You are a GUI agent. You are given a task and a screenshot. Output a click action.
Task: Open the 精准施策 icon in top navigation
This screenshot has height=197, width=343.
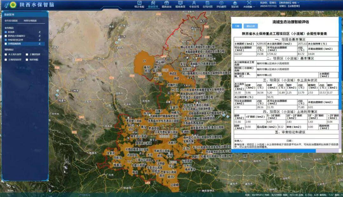180,4
